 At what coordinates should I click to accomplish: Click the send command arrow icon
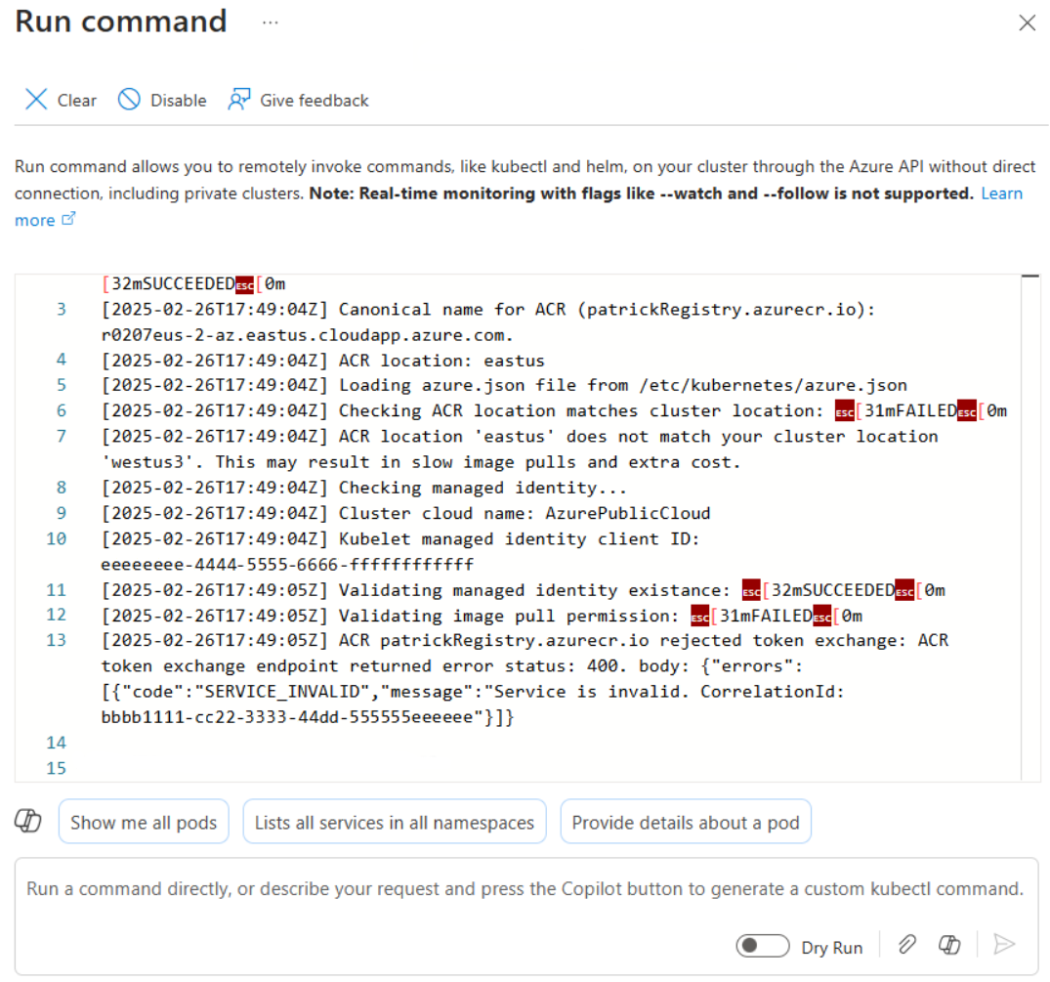1004,944
